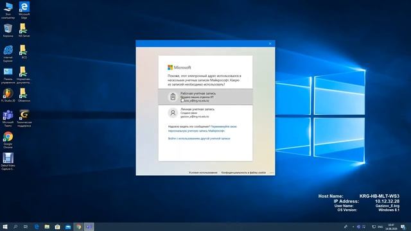Click the taskbar clock and date

391,227
